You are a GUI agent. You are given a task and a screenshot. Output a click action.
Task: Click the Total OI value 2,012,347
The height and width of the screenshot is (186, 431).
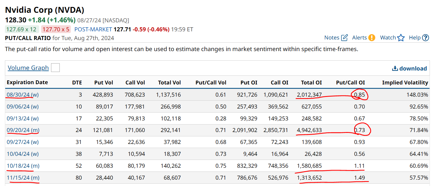tap(309, 95)
